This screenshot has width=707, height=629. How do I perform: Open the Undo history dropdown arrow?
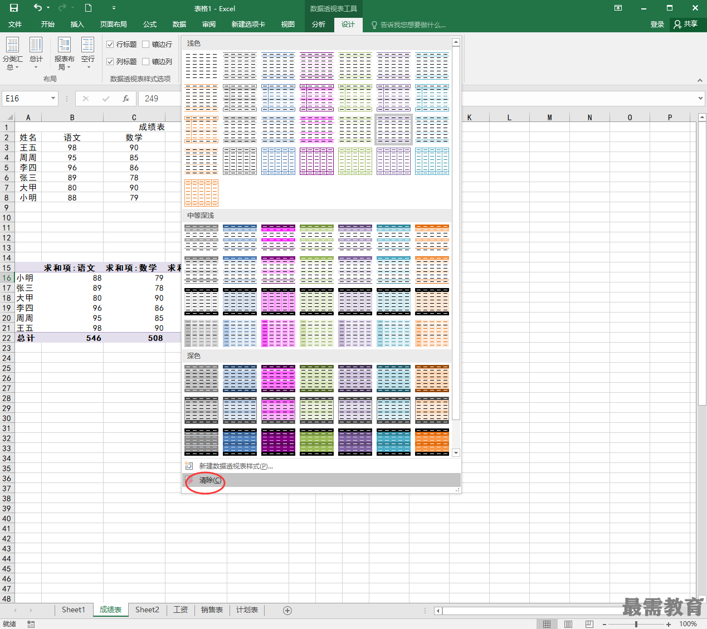point(48,8)
